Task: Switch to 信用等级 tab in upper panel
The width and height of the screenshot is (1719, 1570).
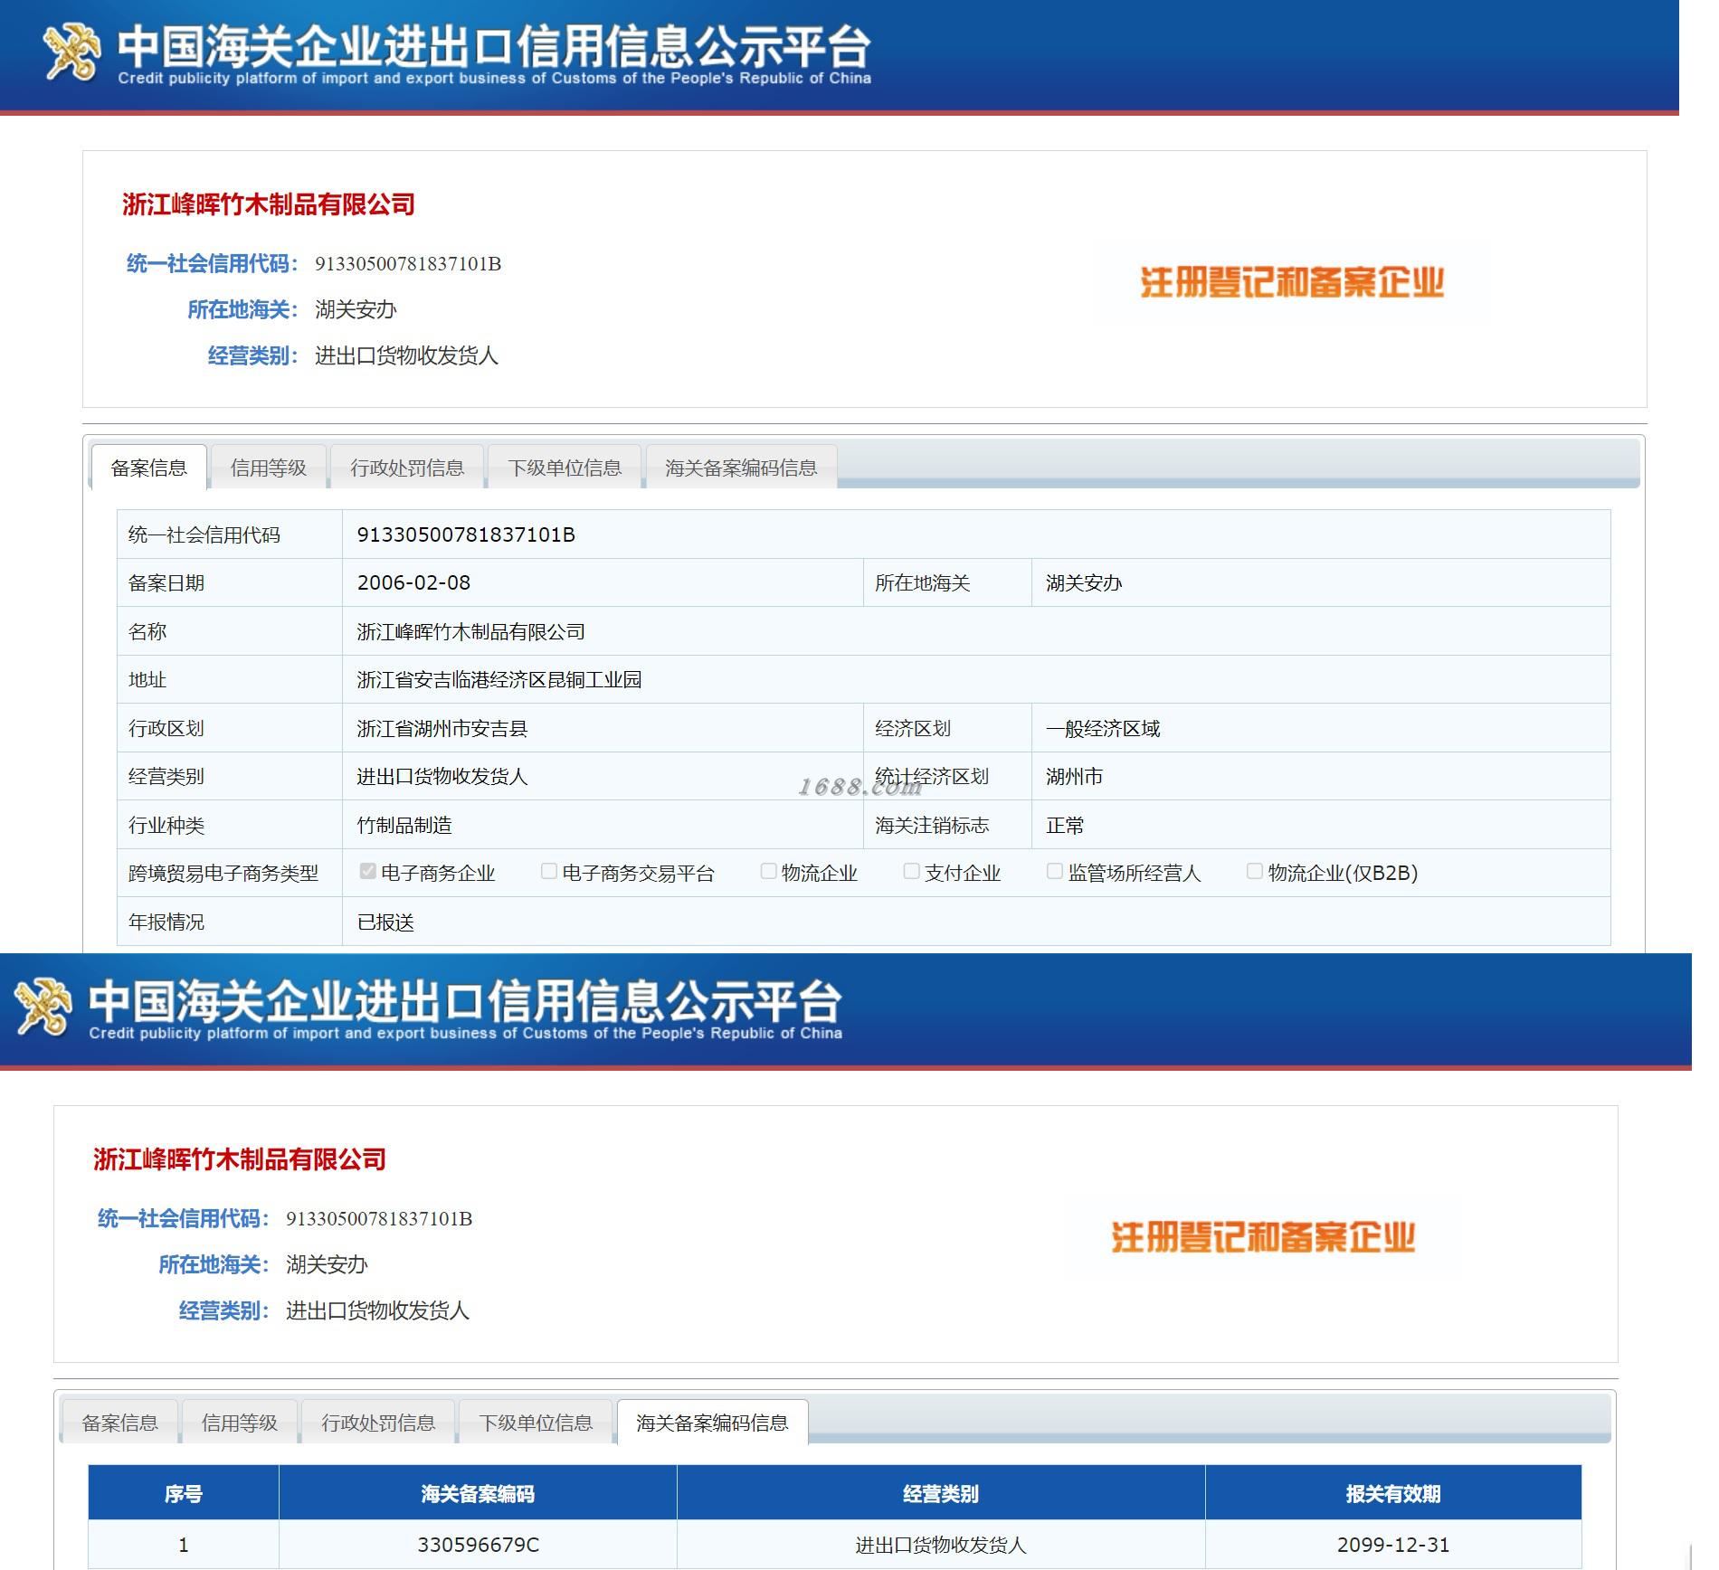Action: (269, 468)
